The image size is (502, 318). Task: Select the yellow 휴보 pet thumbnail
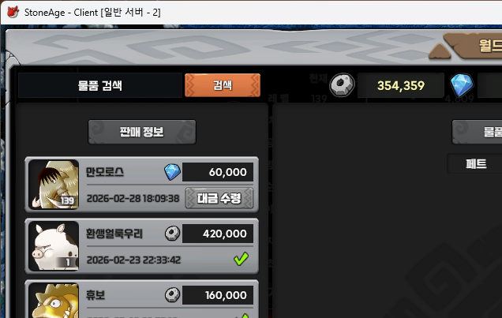click(x=54, y=301)
